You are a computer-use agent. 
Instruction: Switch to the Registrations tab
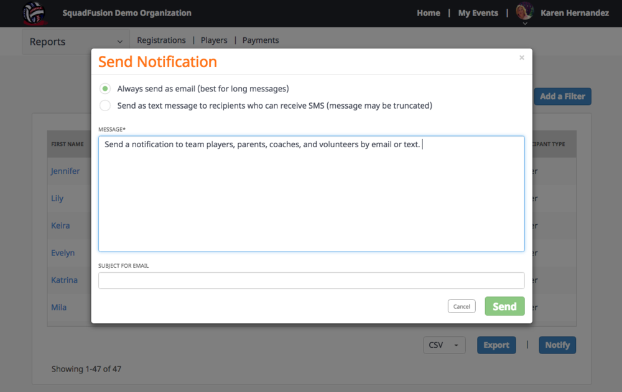(x=161, y=40)
